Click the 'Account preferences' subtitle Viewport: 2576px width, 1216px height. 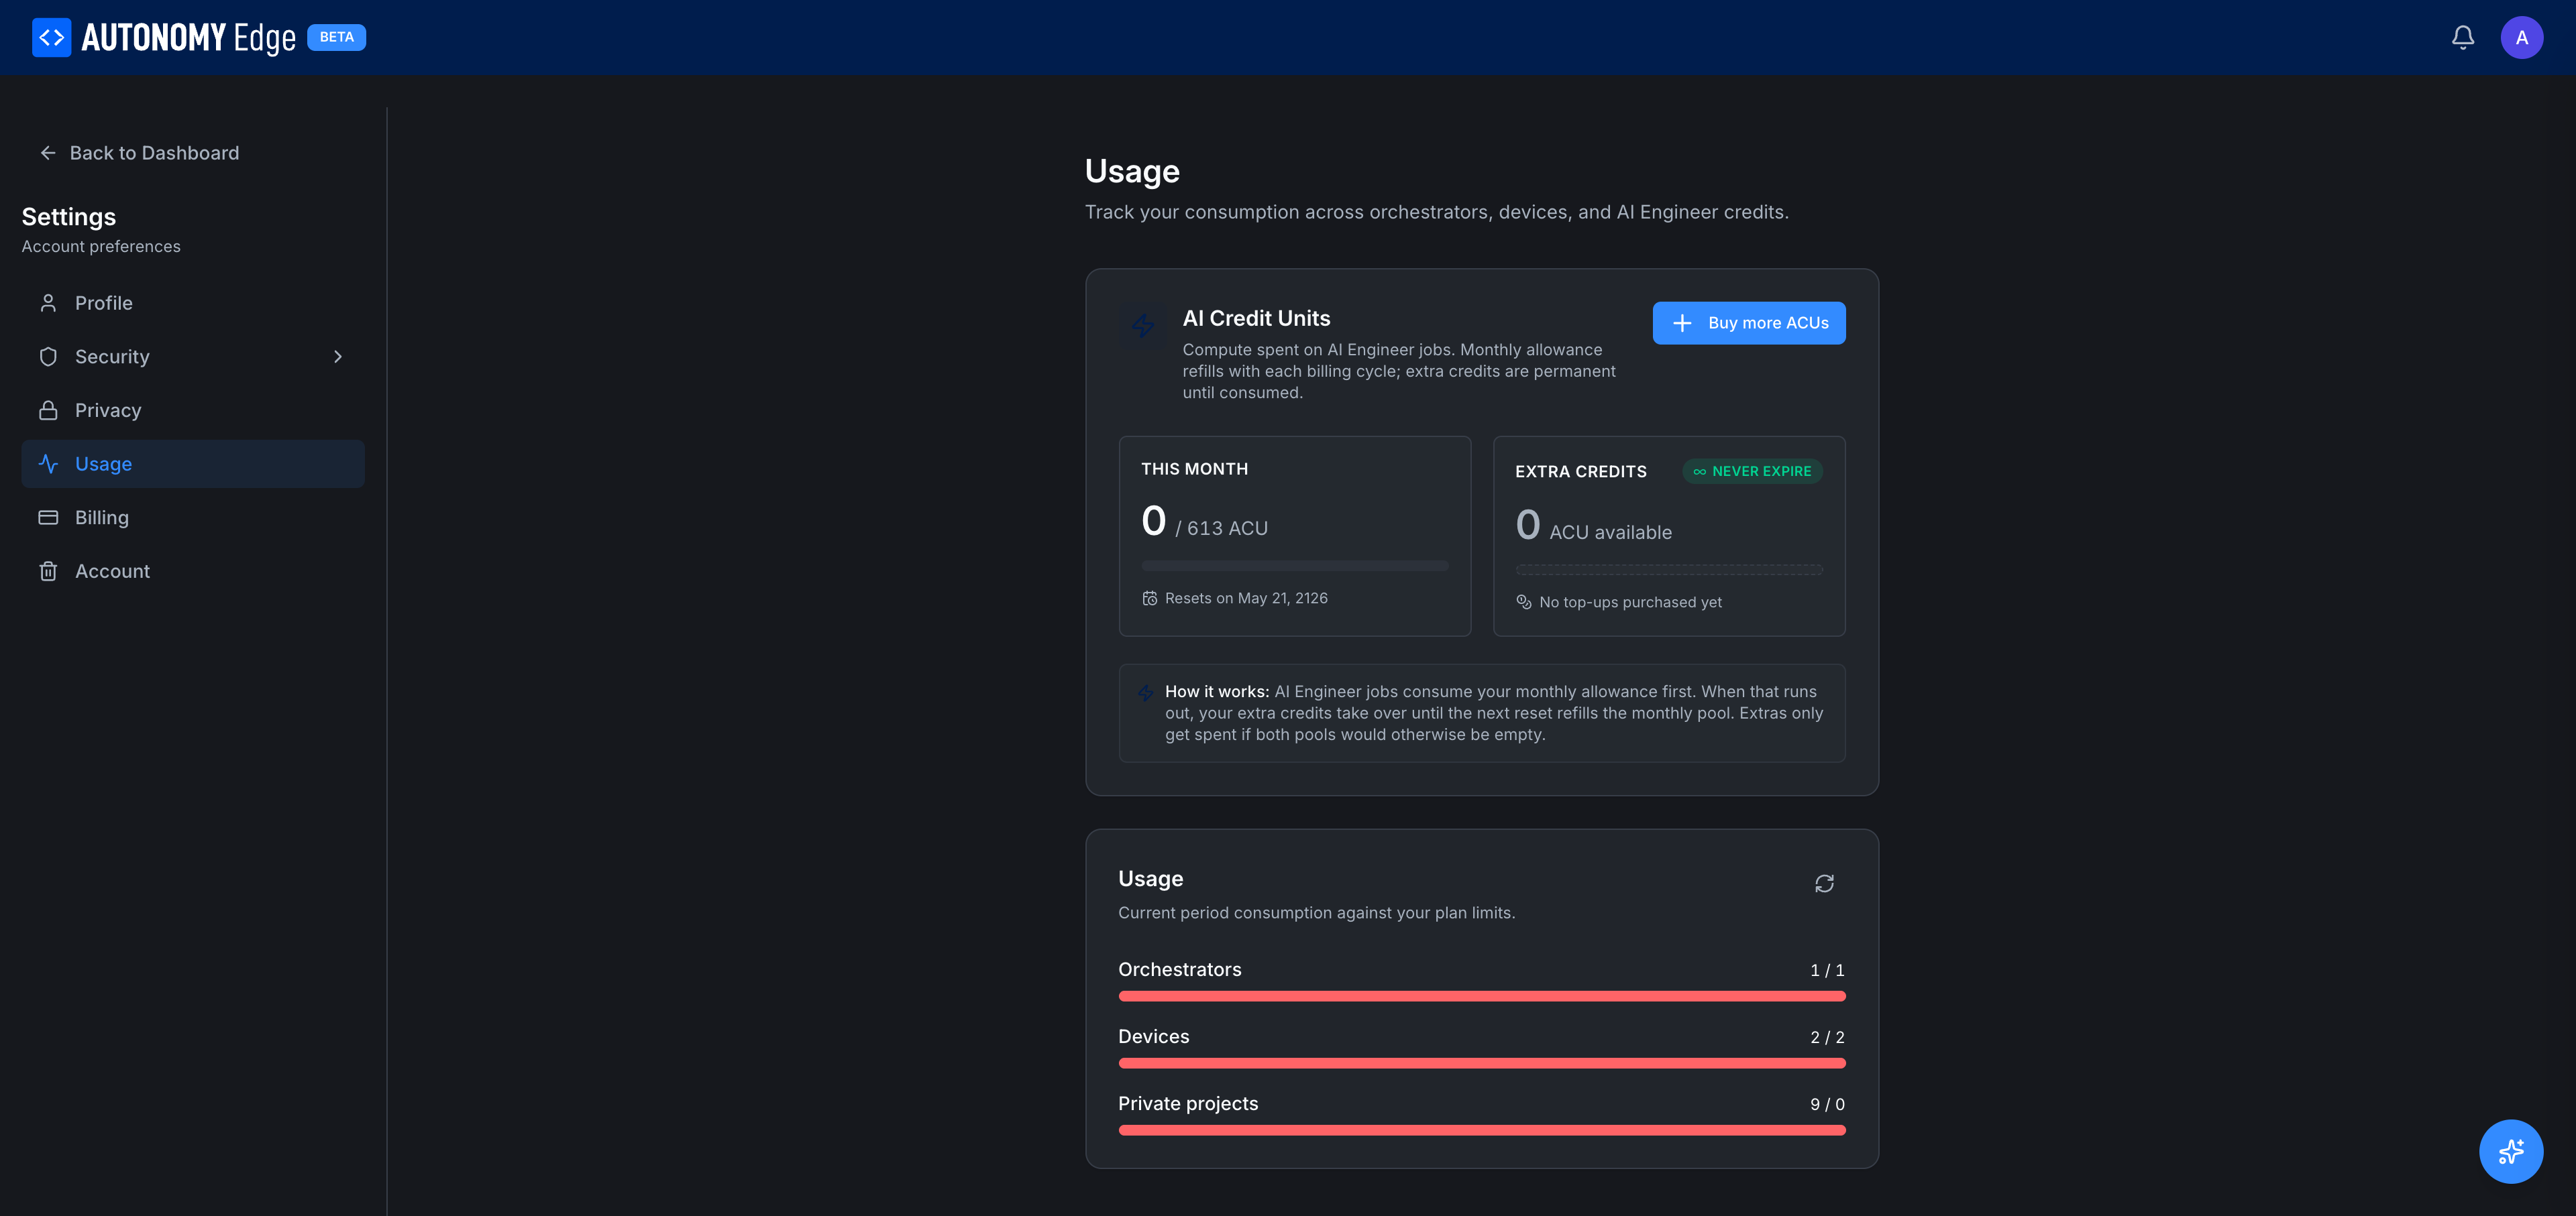tap(101, 247)
